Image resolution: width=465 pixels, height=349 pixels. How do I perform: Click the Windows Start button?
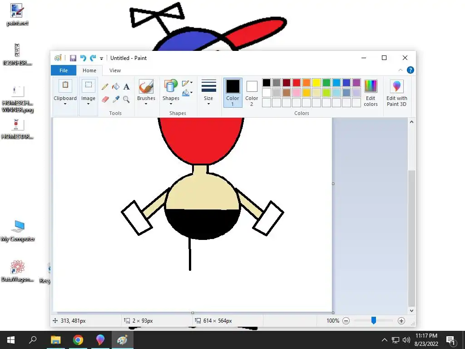click(11, 340)
